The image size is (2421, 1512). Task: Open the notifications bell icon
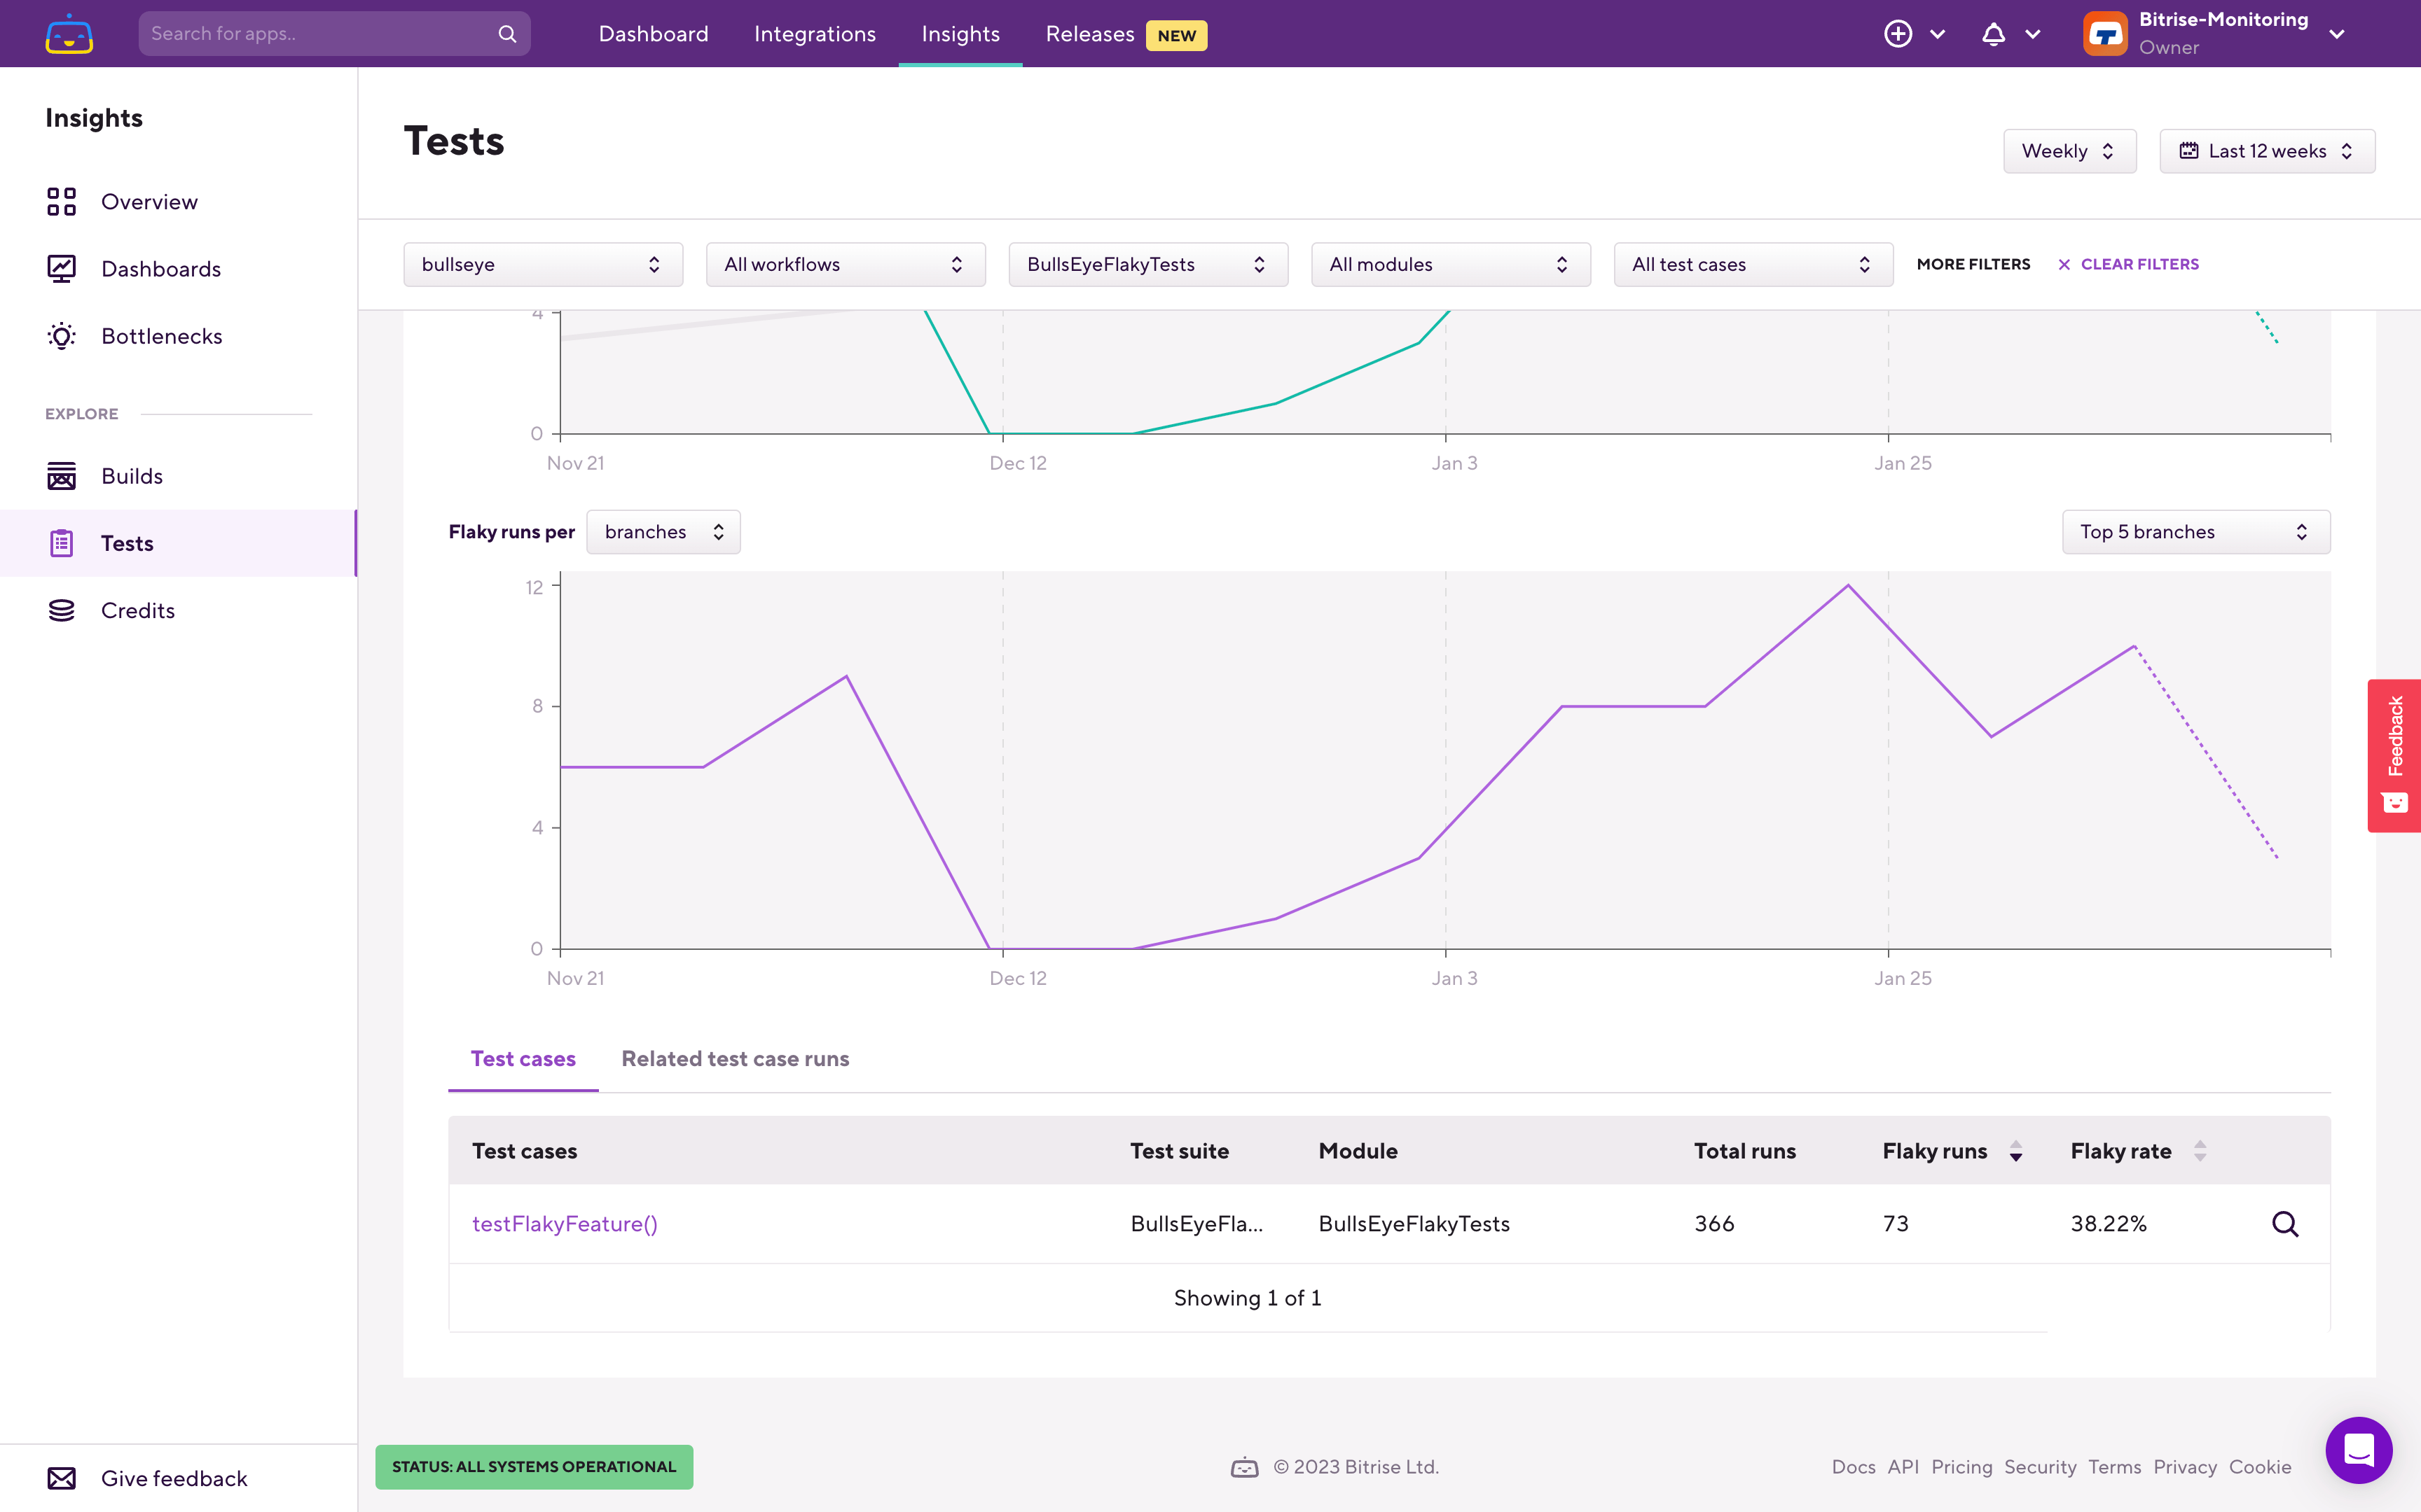(1993, 34)
